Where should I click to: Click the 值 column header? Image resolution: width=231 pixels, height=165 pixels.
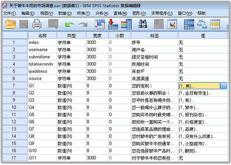(x=203, y=36)
